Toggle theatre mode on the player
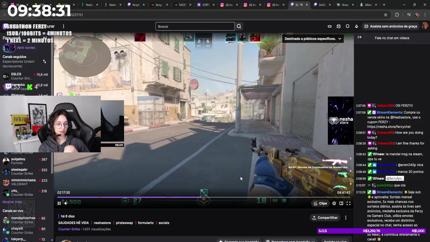This screenshot has height=242, width=430. (341, 203)
